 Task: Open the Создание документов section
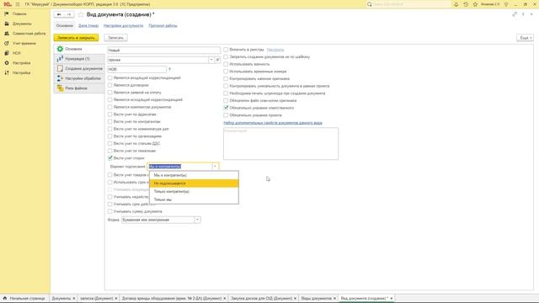79,69
